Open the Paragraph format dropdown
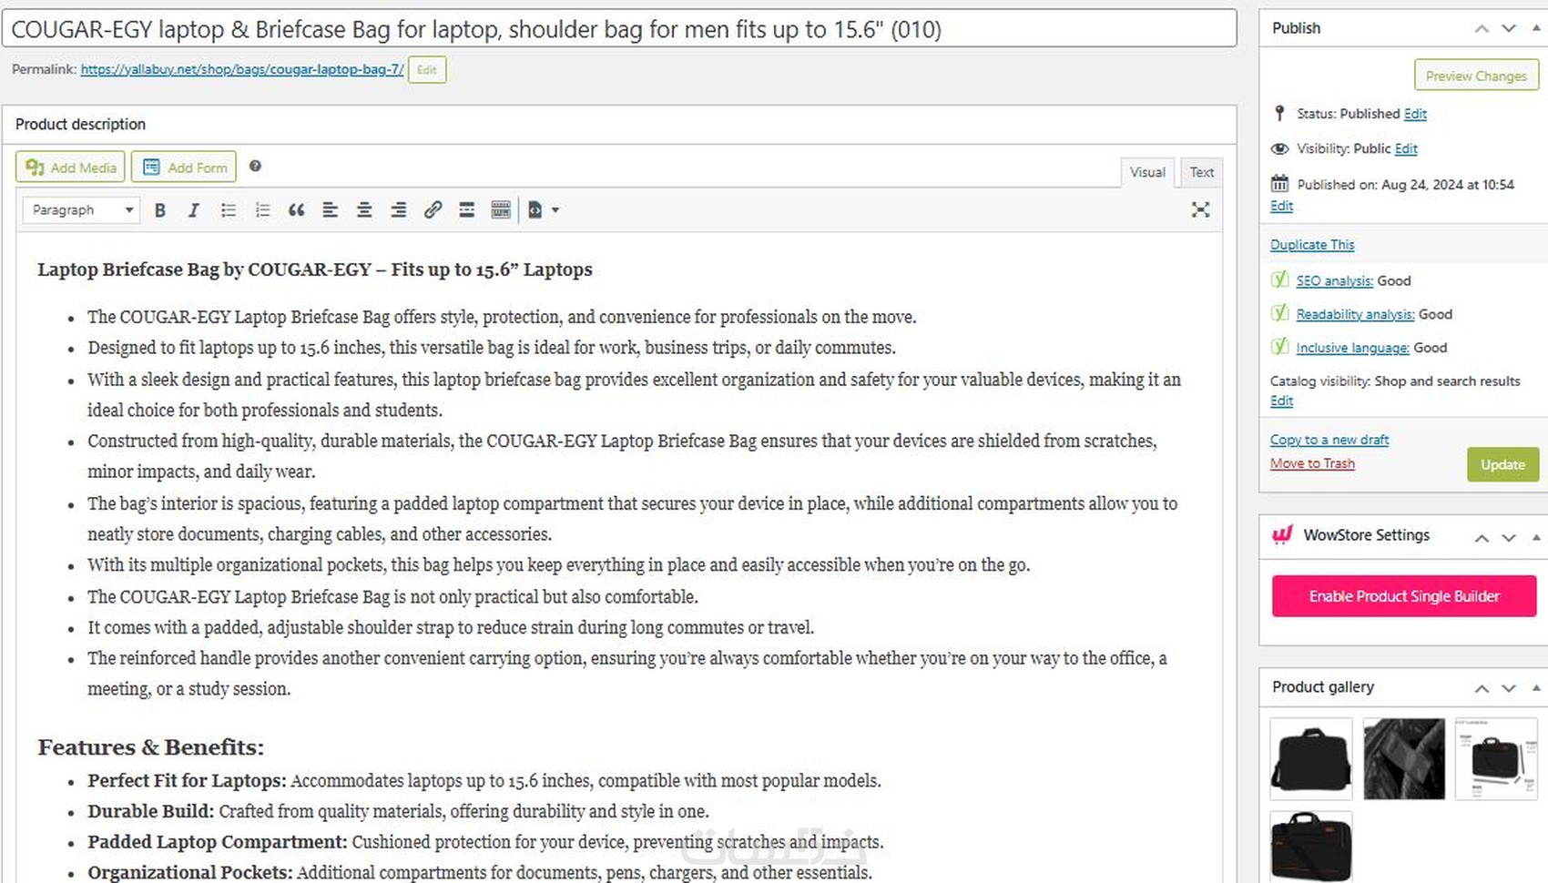 tap(81, 210)
